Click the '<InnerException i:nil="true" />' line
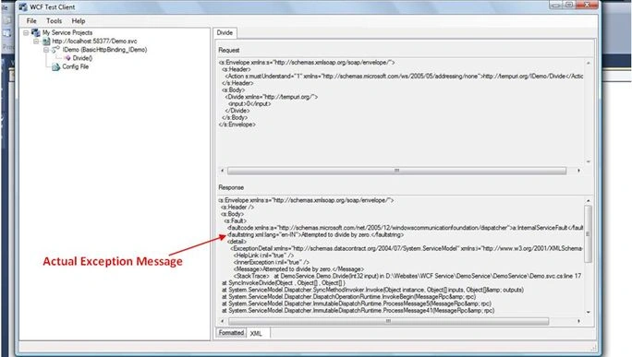 coord(272,262)
